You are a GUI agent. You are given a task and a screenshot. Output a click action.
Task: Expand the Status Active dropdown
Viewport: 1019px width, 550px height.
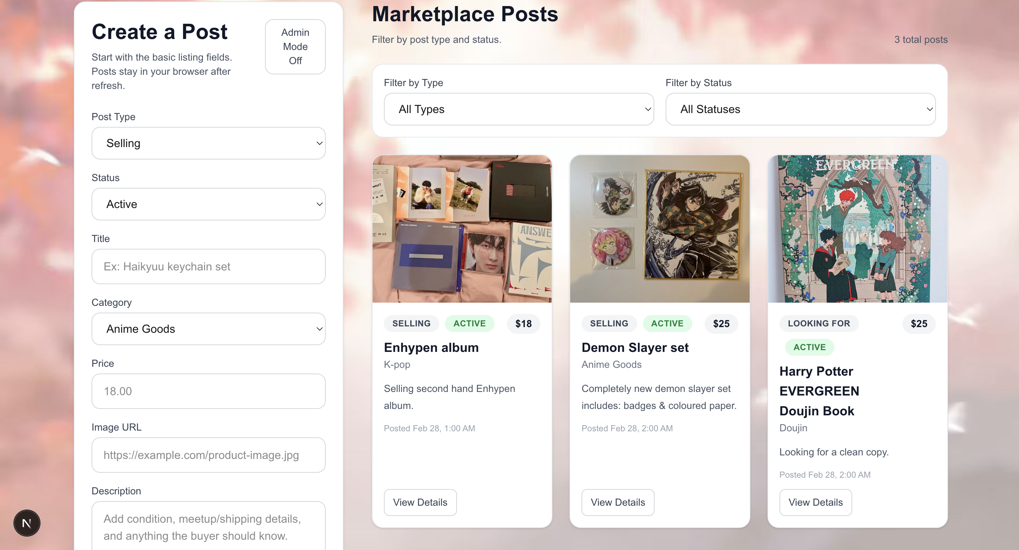coord(209,204)
